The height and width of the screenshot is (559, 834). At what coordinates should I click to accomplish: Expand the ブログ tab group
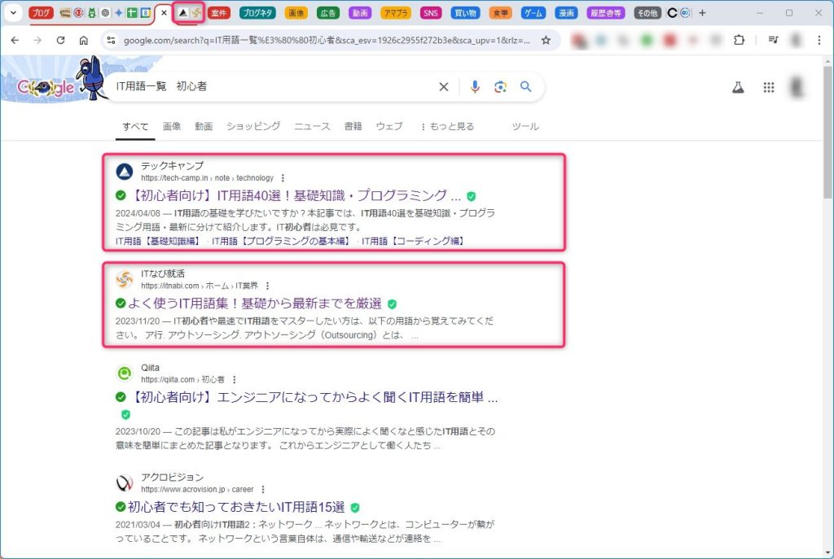41,13
